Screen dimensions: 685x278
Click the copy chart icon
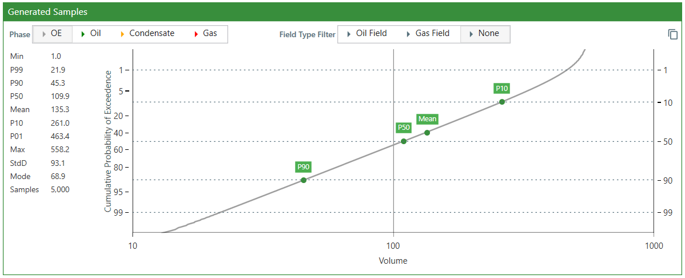(x=673, y=34)
